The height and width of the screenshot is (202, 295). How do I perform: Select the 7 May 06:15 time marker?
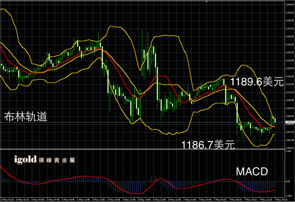point(220,199)
